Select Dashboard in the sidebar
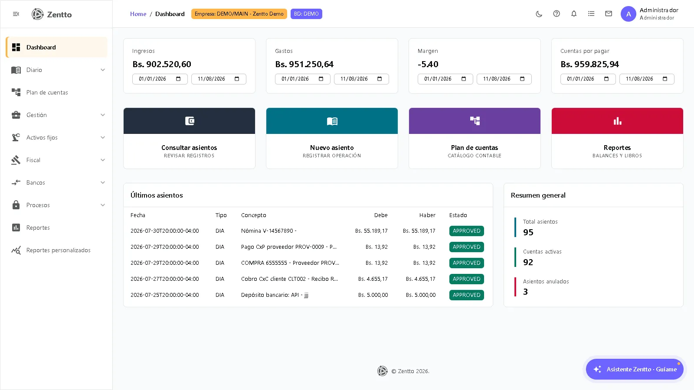Viewport: 694px width, 390px height. 56,47
